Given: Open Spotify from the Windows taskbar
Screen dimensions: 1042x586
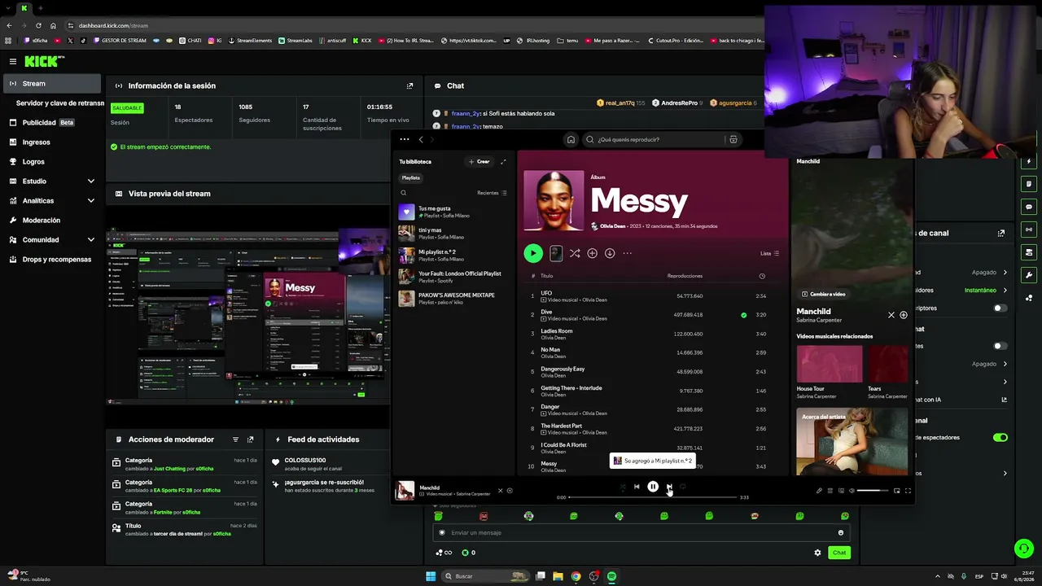Looking at the screenshot, I should pos(611,576).
